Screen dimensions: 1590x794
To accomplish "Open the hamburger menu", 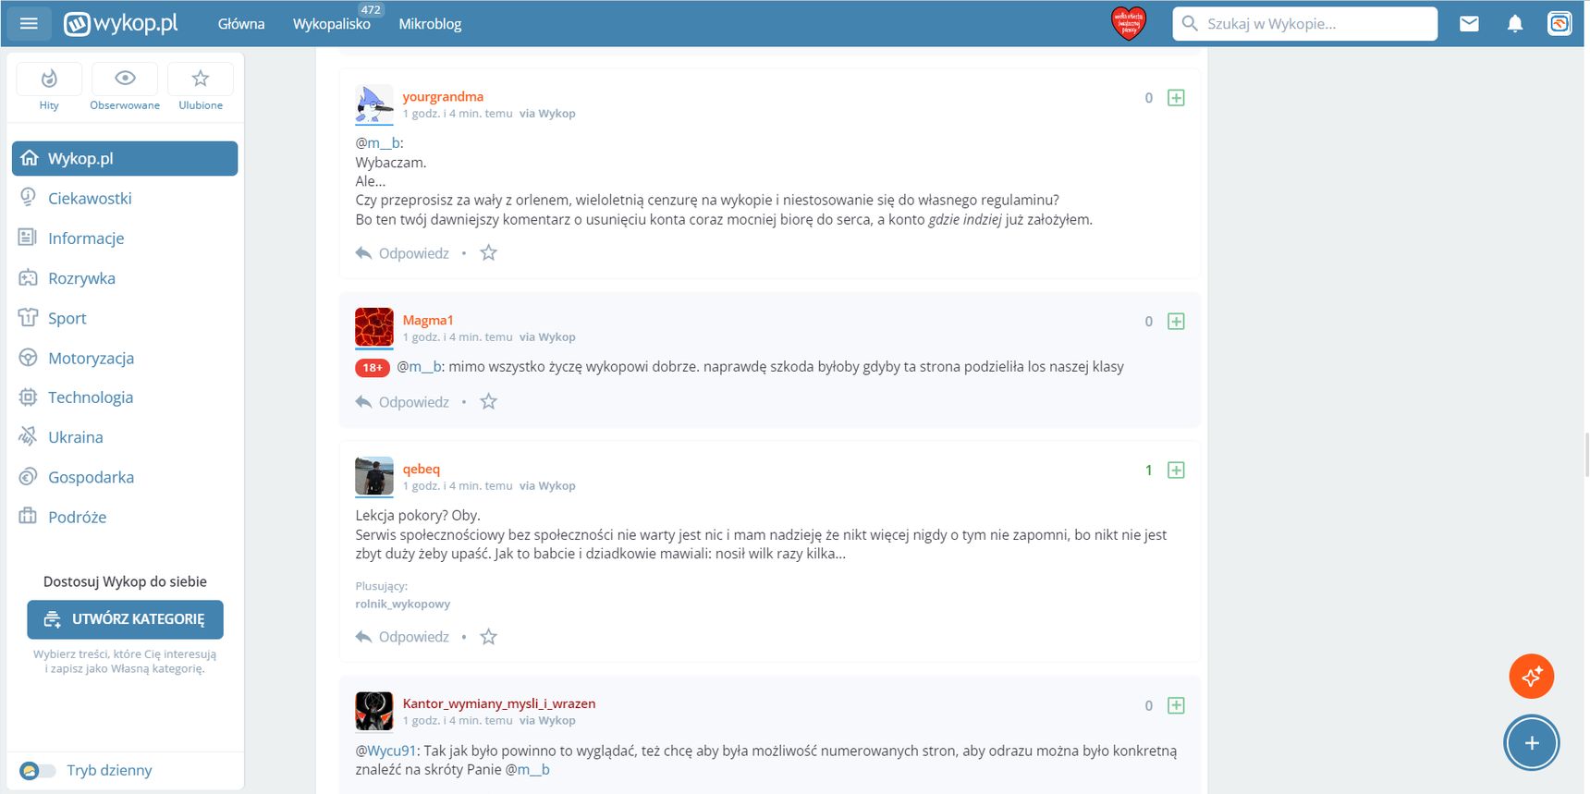I will point(29,23).
